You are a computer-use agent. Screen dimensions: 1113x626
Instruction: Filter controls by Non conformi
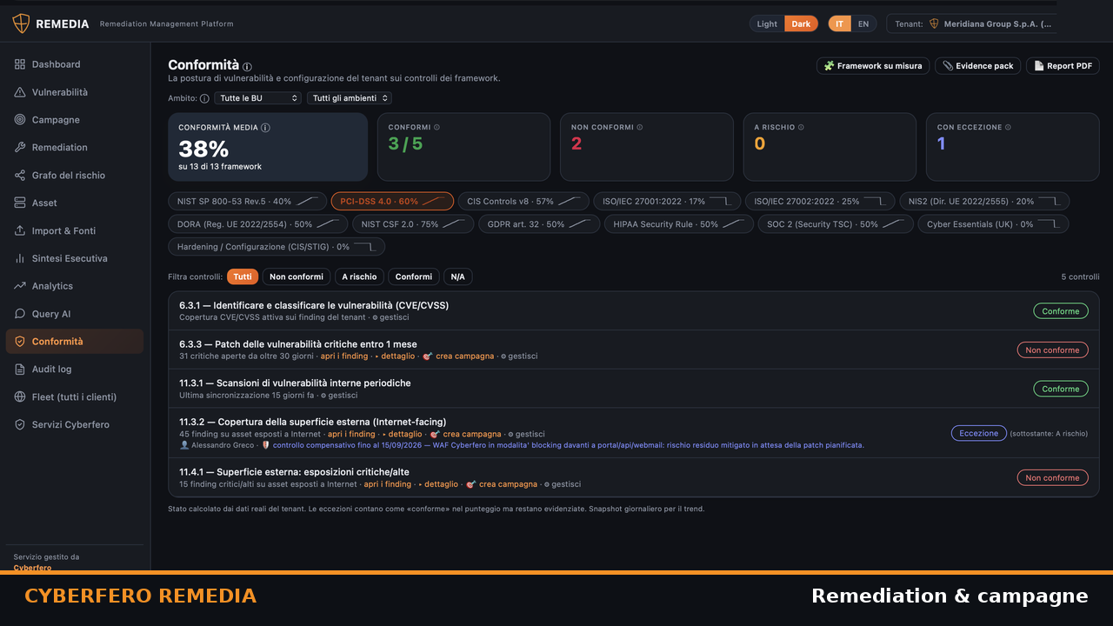click(297, 276)
